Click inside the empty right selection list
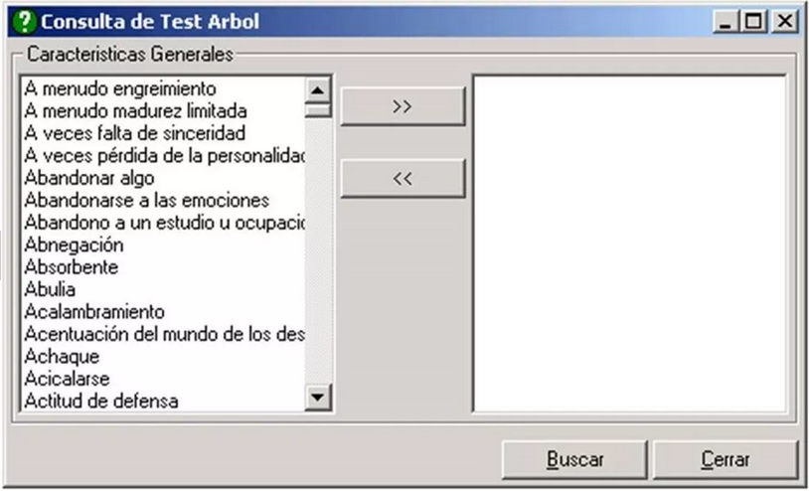Viewport: 809px width, 491px height. pos(630,244)
